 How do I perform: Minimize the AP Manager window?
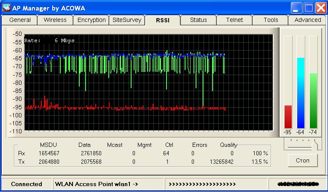(x=296, y=8)
